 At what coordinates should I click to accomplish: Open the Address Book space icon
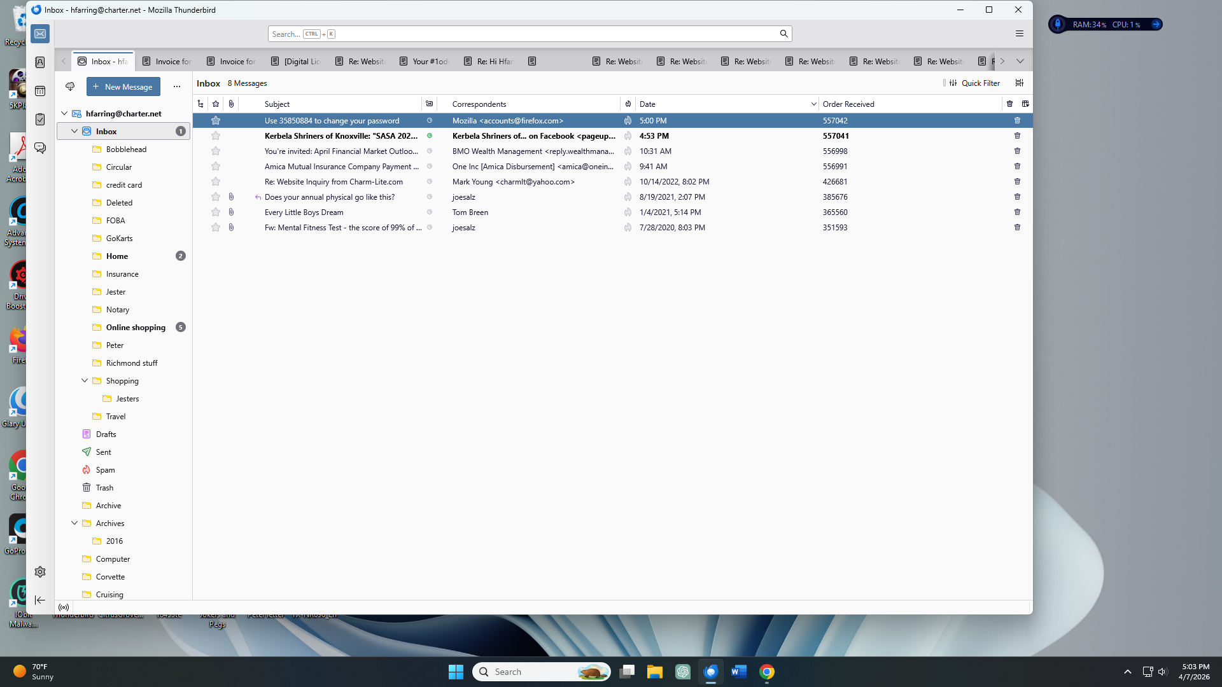point(40,62)
